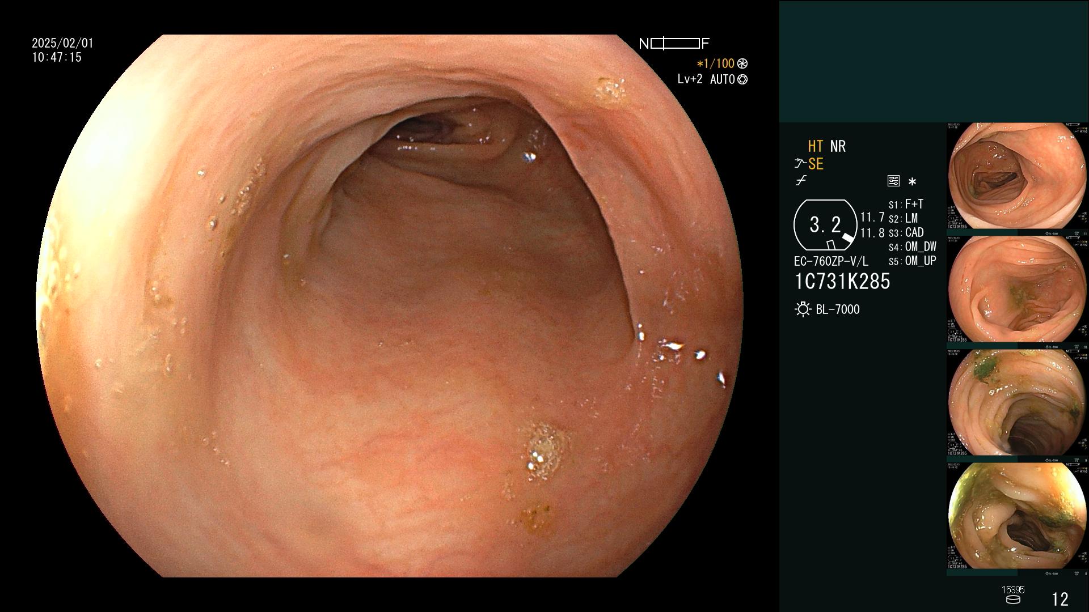Image resolution: width=1089 pixels, height=612 pixels.
Task: Toggle the NR noise reduction indicator
Action: click(x=838, y=146)
